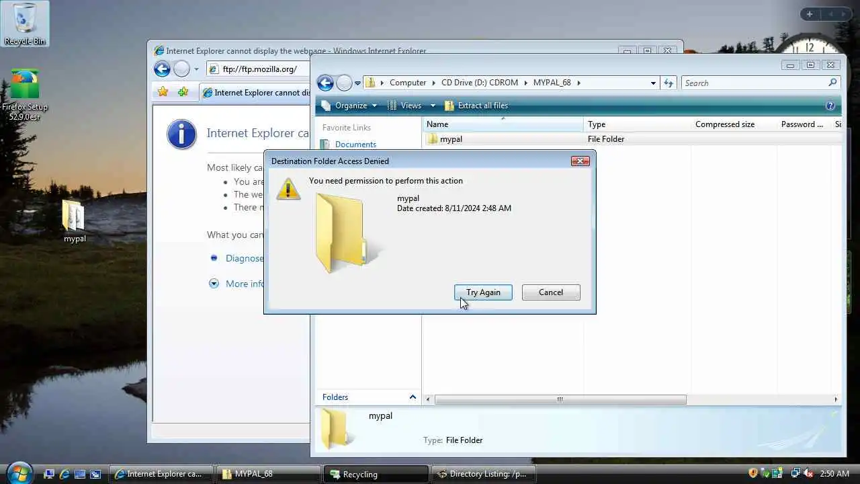Click Try Again in the Access Denied dialog
This screenshot has height=484, width=860.
(483, 292)
